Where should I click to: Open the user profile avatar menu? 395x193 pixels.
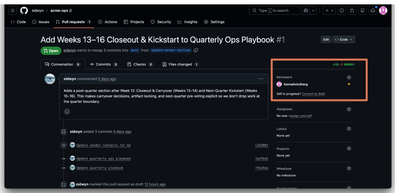click(383, 11)
